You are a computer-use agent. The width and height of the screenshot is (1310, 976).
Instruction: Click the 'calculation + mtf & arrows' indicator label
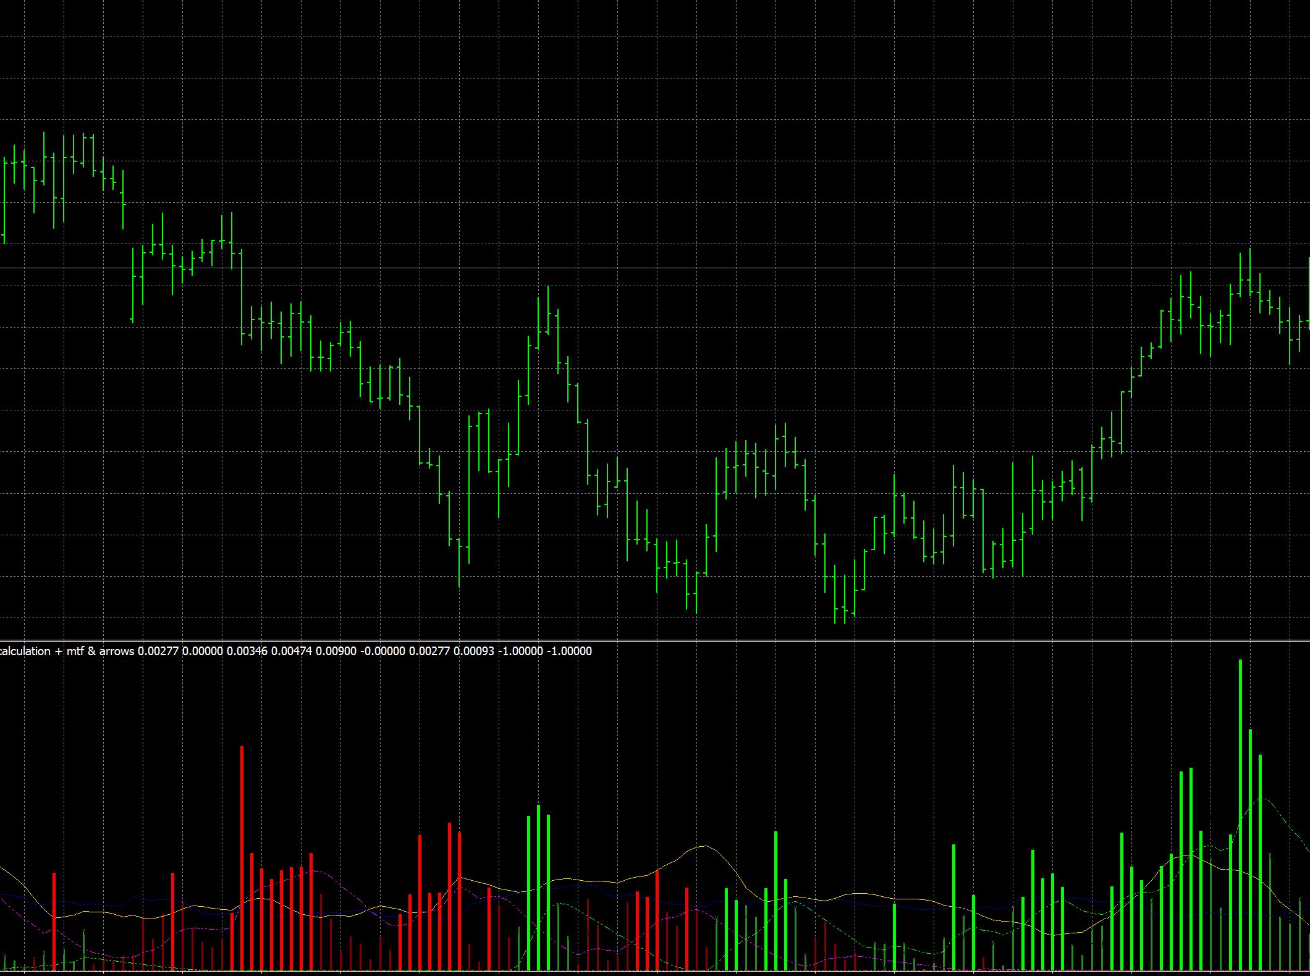67,651
